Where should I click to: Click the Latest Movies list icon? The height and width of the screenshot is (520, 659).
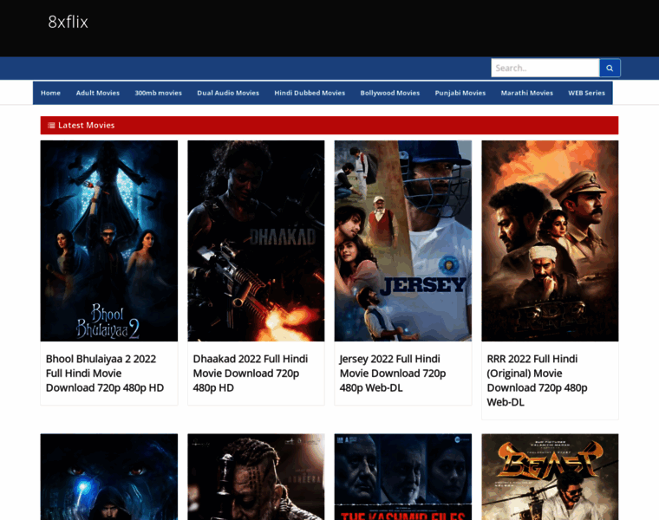click(51, 125)
